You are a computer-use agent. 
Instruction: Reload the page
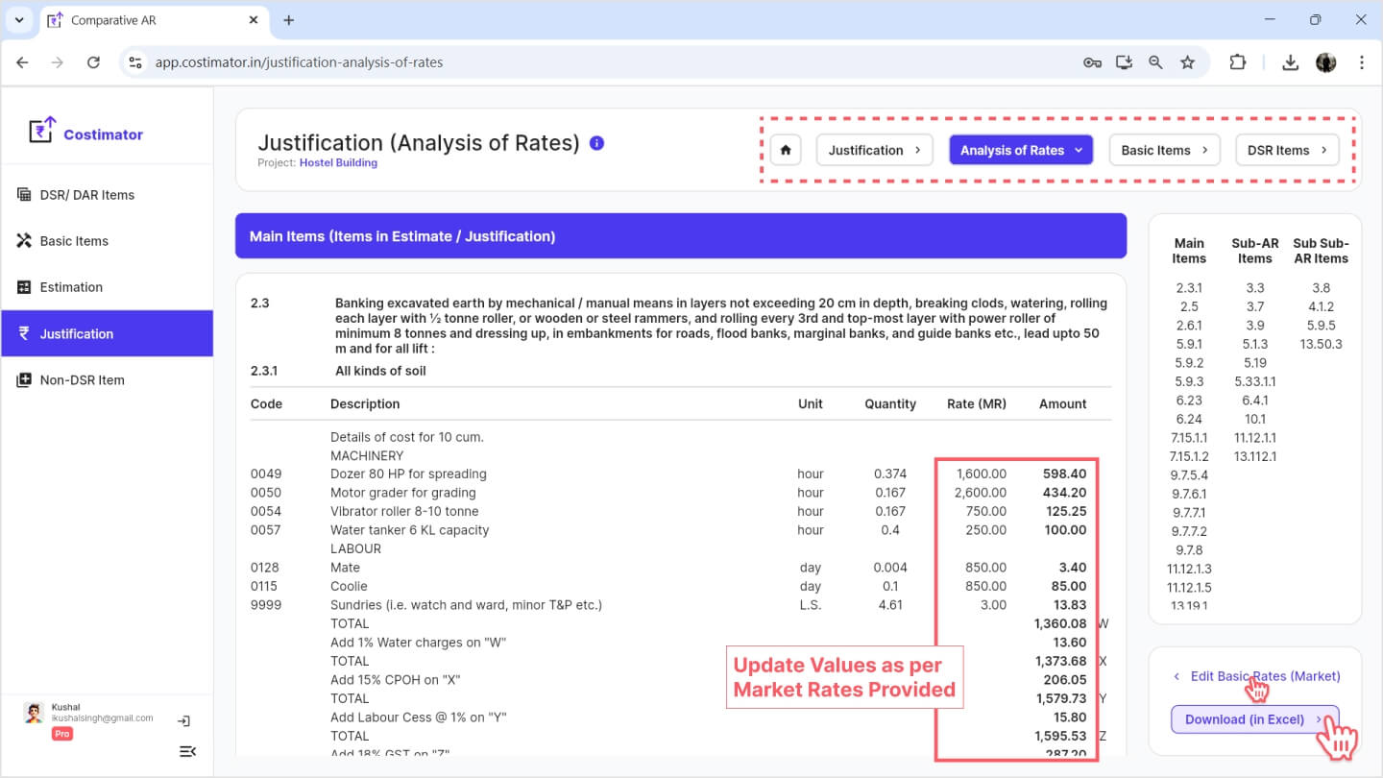pyautogui.click(x=93, y=62)
